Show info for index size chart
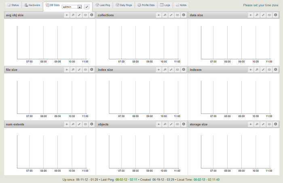 click(184, 70)
